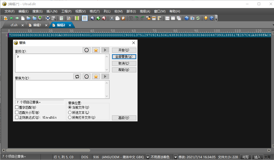Click the lightbulb tip icon
Image resolution: width=274 pixels, height=160 pixels.
click(x=206, y=18)
